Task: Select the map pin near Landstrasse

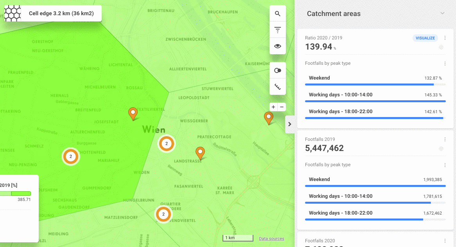Action: (x=200, y=153)
